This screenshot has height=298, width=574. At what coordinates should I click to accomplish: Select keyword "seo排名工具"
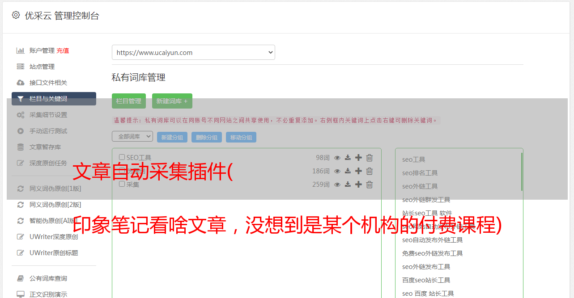click(420, 173)
